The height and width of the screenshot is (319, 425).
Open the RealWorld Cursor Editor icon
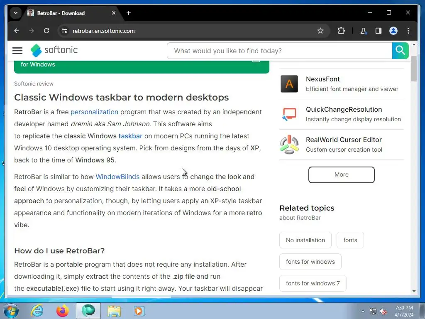pyautogui.click(x=289, y=145)
